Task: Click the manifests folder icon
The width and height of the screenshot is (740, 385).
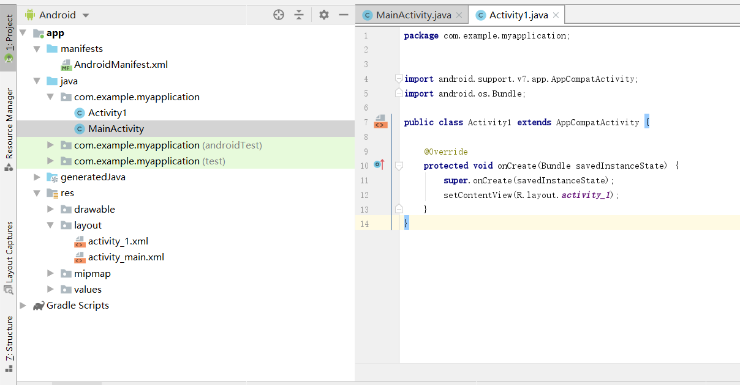Action: click(x=52, y=48)
